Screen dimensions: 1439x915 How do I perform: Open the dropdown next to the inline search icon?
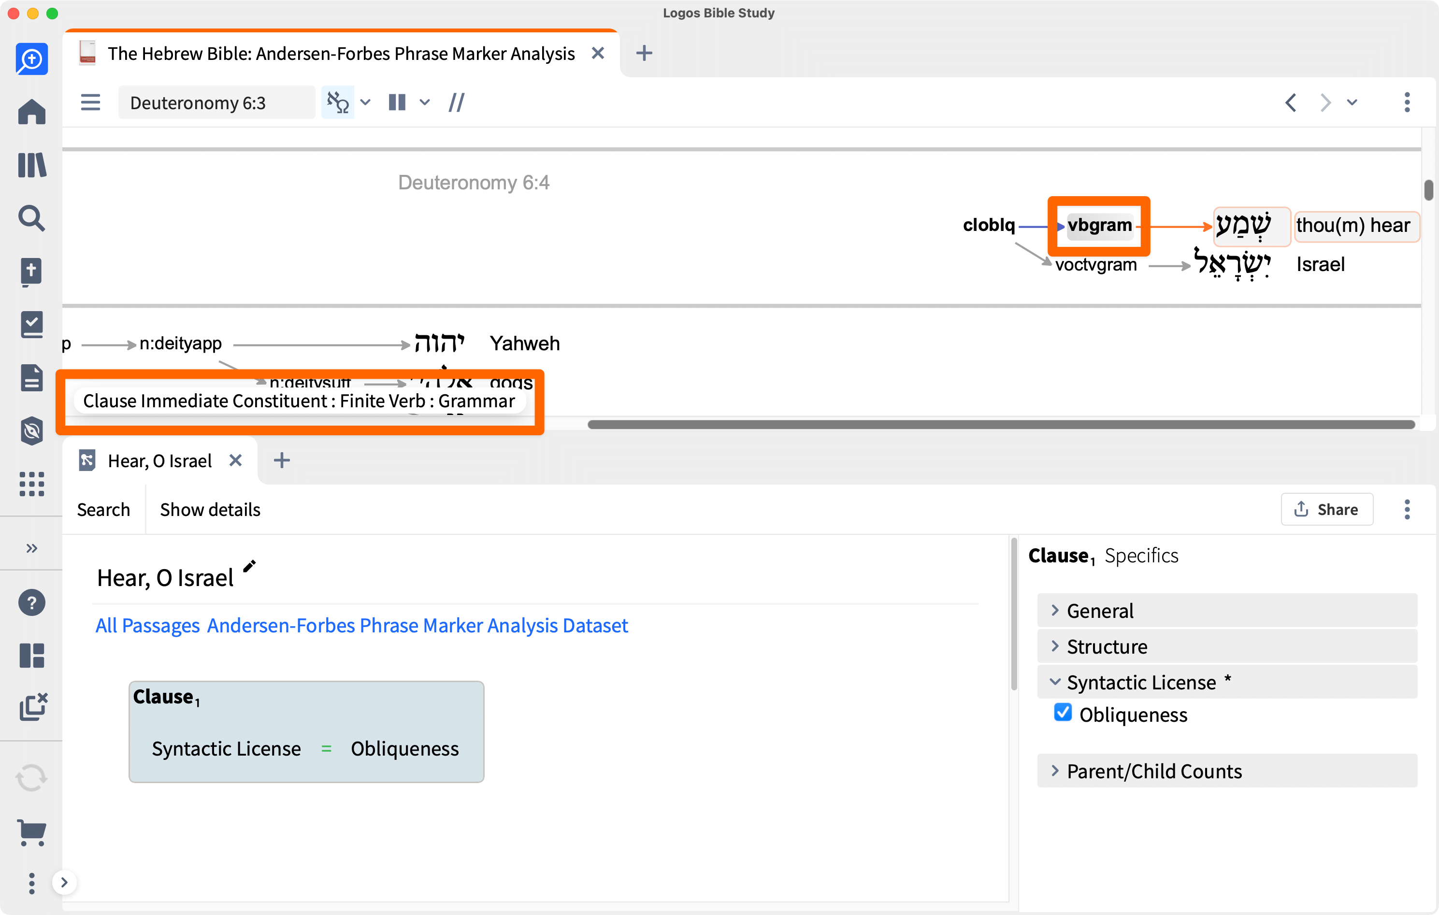coord(366,102)
